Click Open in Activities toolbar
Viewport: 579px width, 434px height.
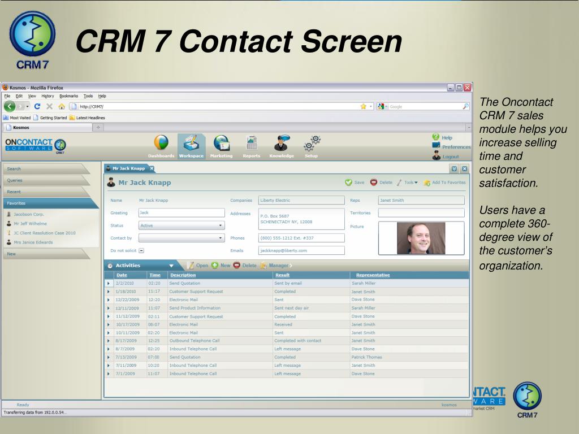(x=198, y=266)
